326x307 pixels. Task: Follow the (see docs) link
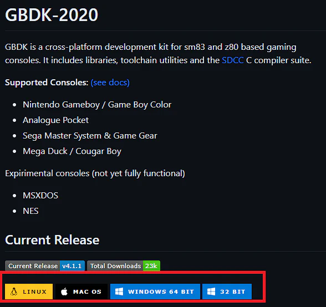point(110,83)
